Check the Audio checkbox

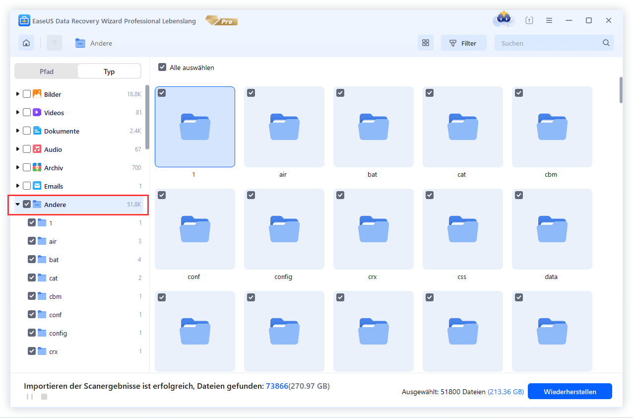point(27,149)
